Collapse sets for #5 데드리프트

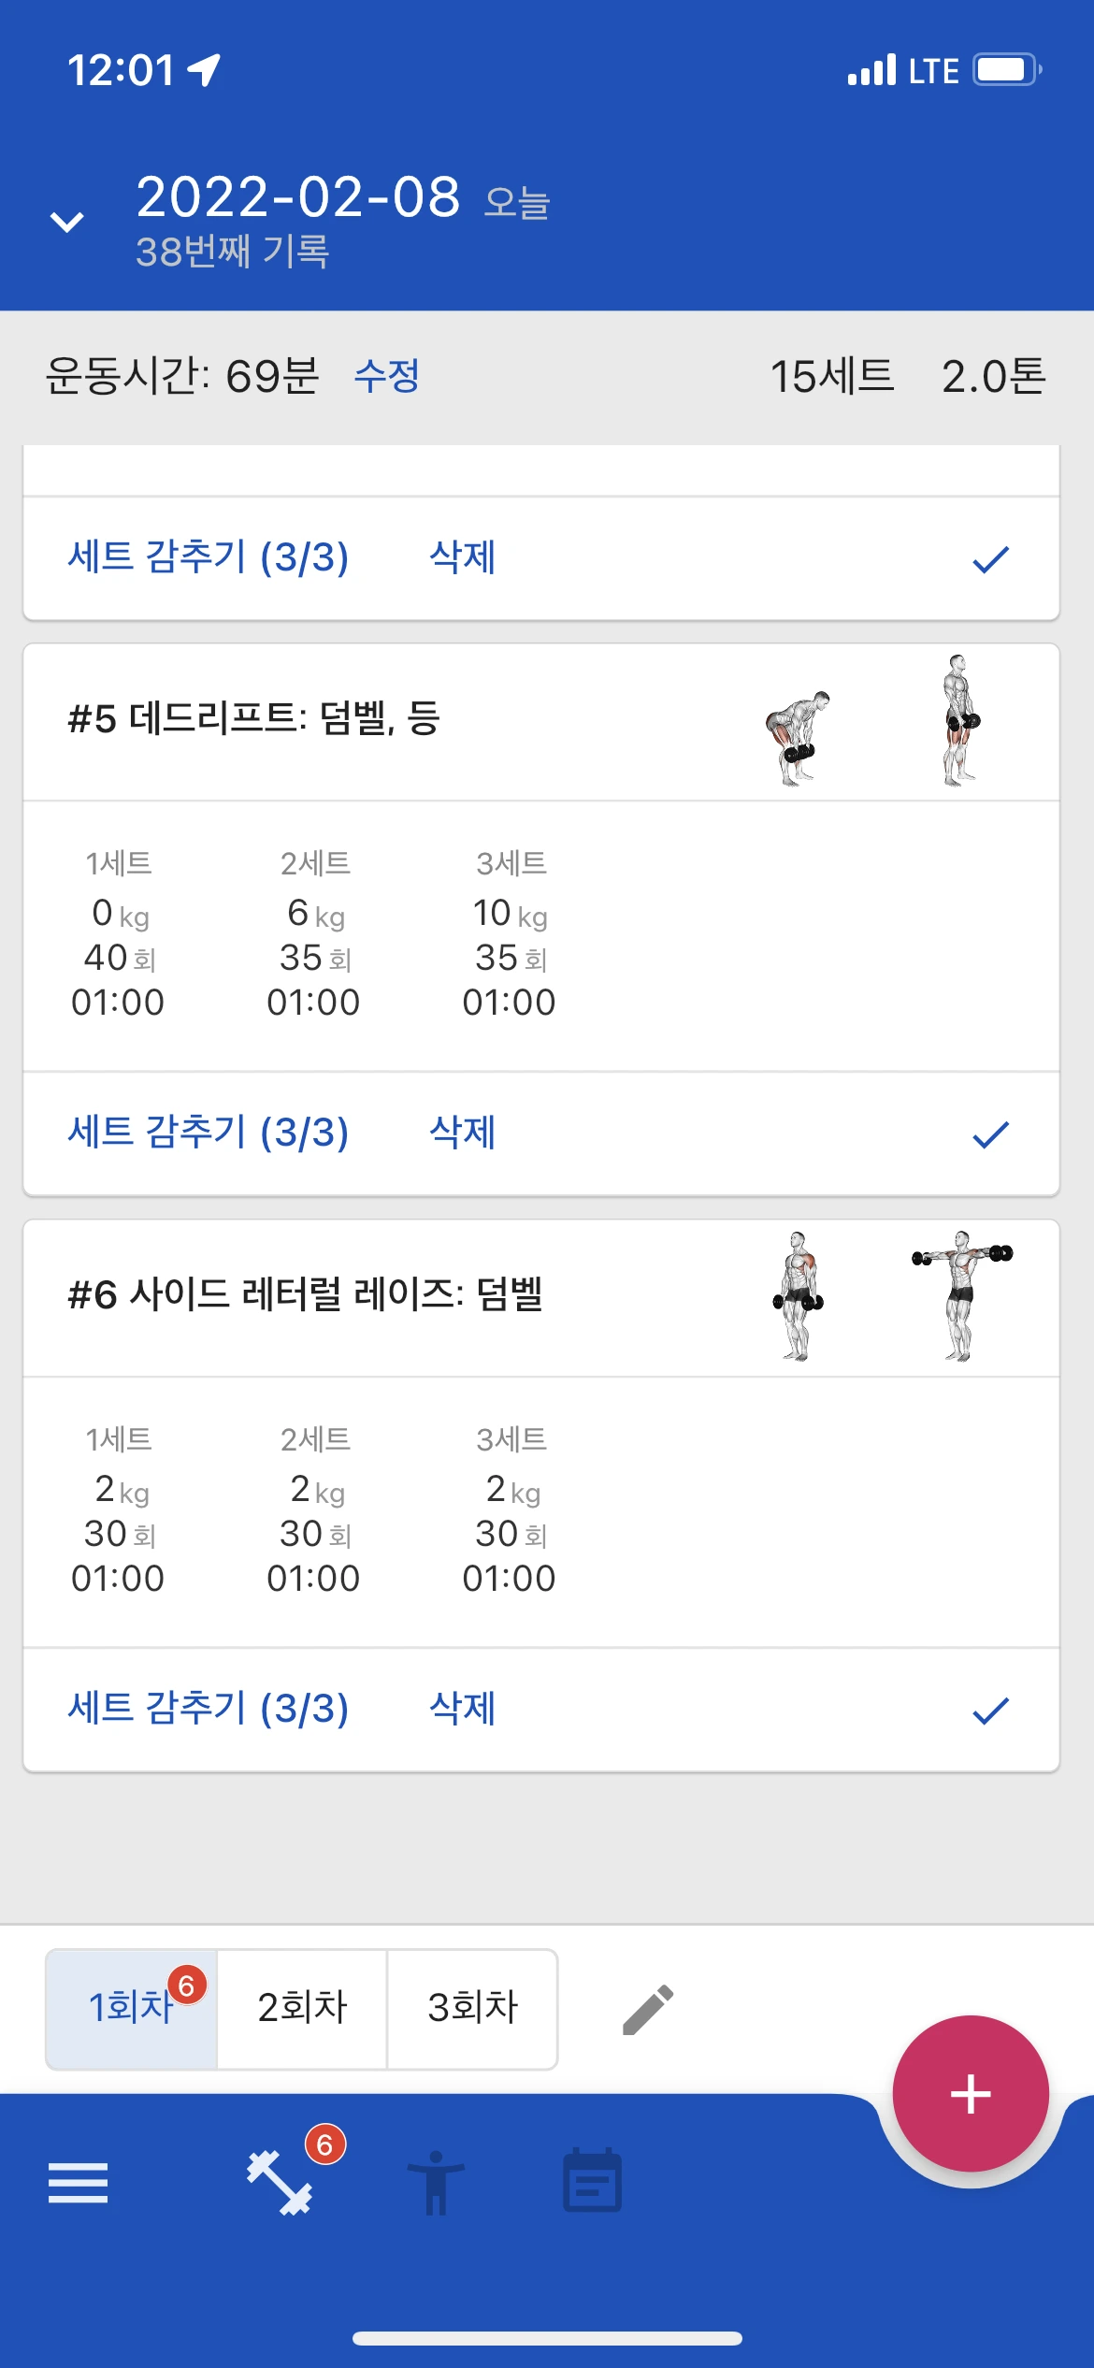[208, 1133]
